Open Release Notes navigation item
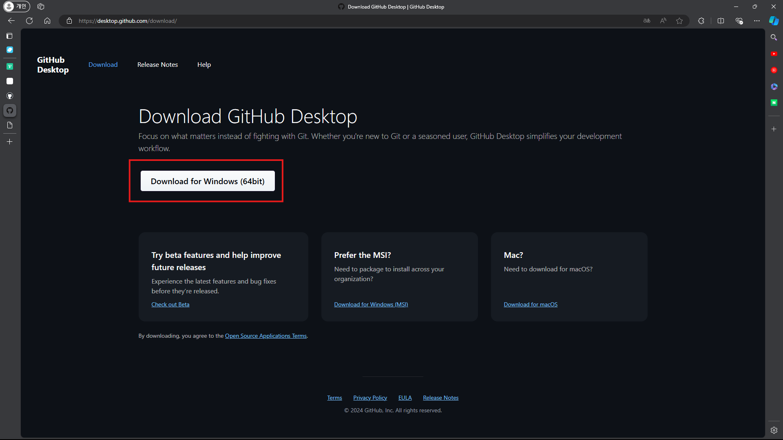Image resolution: width=783 pixels, height=440 pixels. pos(157,65)
